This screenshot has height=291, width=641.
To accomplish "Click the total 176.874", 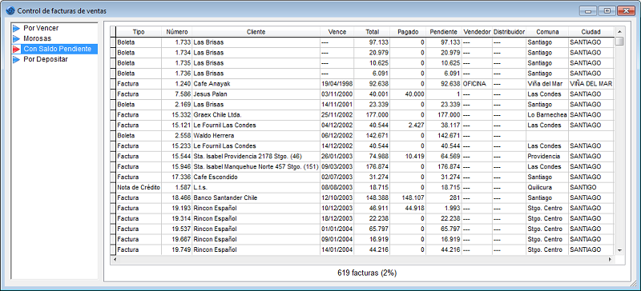I will 377,167.
